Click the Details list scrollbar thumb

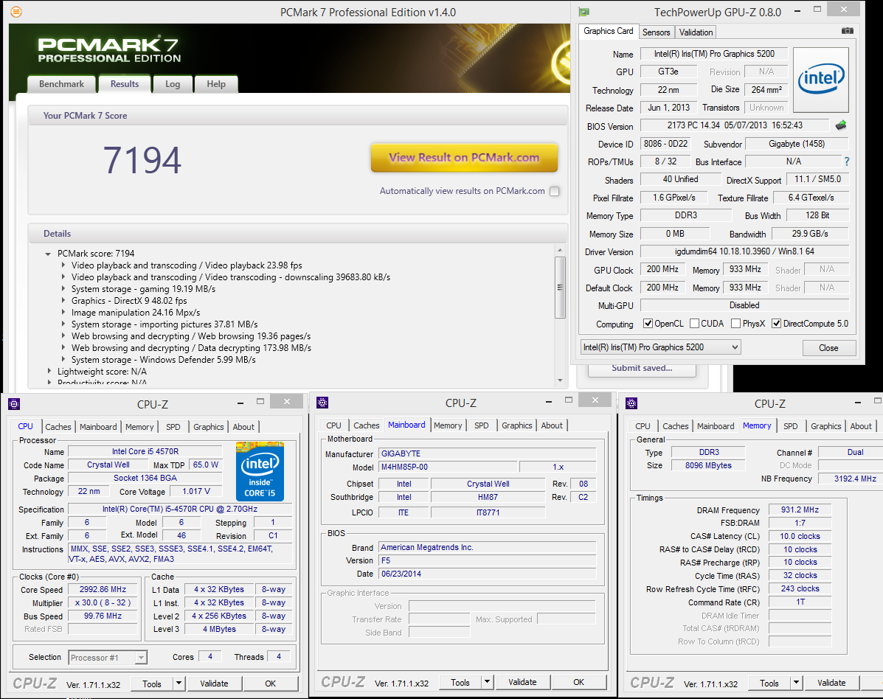tap(559, 287)
